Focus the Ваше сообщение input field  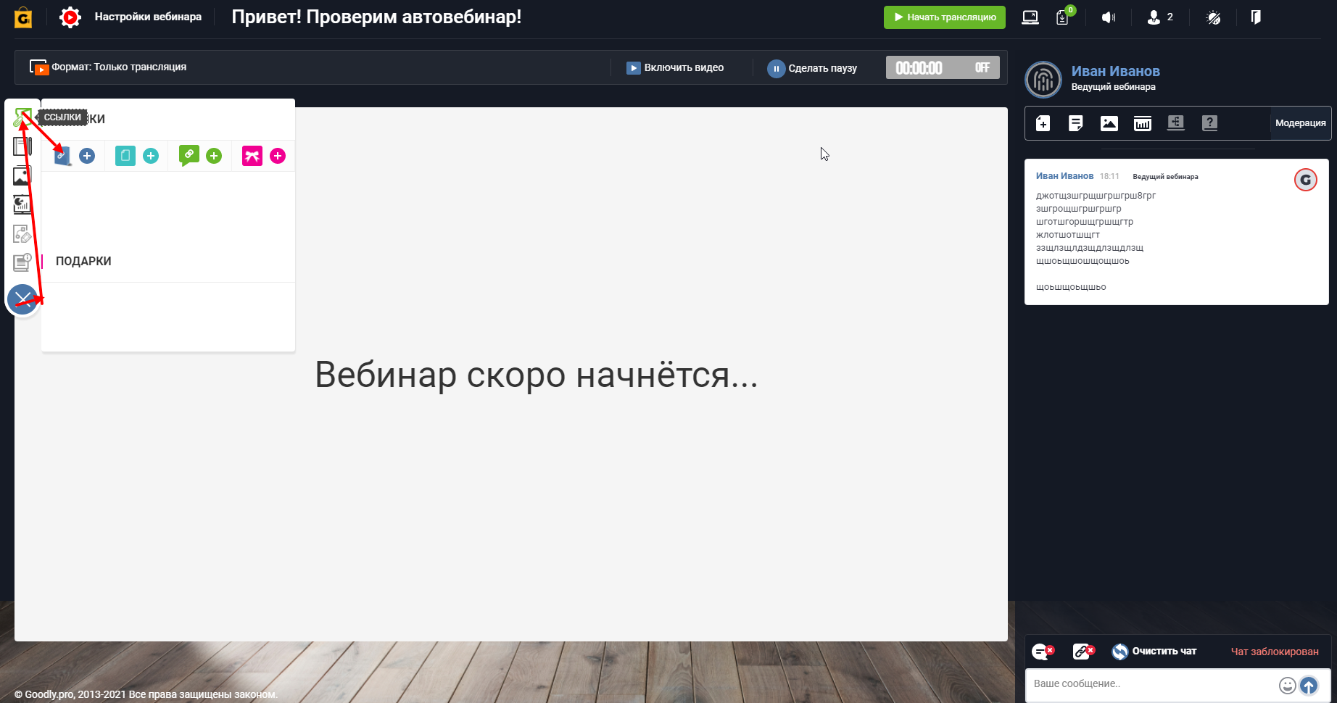click(x=1151, y=684)
